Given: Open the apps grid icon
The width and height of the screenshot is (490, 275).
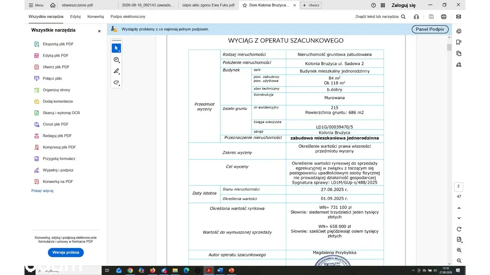Looking at the screenshot, I should pos(383,5).
